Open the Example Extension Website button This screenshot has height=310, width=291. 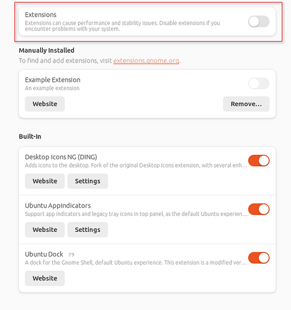(45, 104)
